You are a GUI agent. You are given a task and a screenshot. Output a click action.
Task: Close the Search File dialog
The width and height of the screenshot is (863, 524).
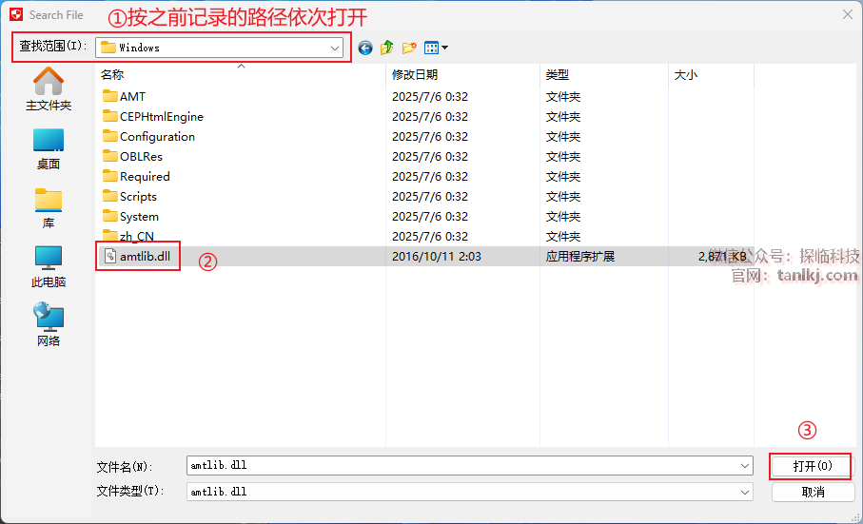point(847,15)
